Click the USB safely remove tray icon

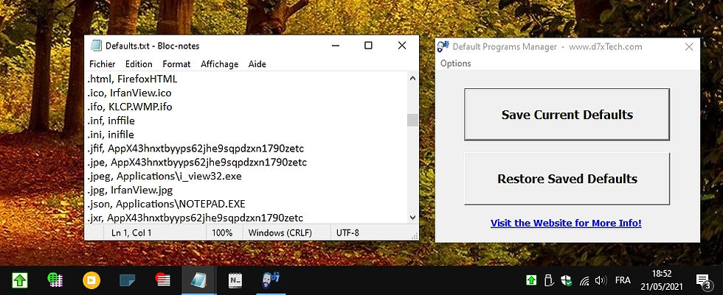(547, 280)
